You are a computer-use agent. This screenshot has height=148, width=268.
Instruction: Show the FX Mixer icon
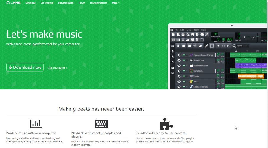click(x=193, y=40)
